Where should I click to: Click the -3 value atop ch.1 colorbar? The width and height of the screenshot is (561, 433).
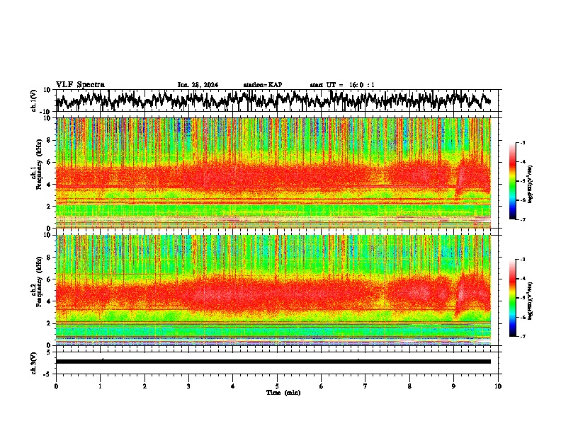click(x=523, y=143)
